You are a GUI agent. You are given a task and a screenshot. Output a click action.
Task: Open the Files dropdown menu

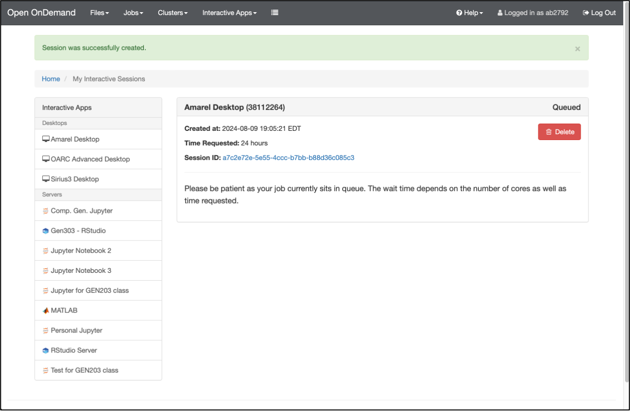click(99, 13)
